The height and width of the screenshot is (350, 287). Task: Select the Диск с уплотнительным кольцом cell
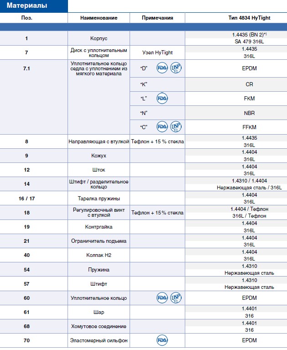(x=99, y=52)
